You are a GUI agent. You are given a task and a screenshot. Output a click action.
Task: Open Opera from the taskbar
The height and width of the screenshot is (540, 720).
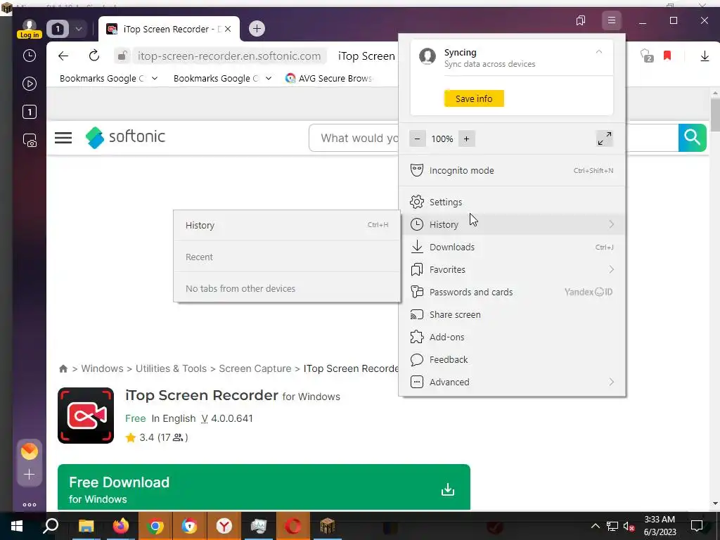[293, 526]
